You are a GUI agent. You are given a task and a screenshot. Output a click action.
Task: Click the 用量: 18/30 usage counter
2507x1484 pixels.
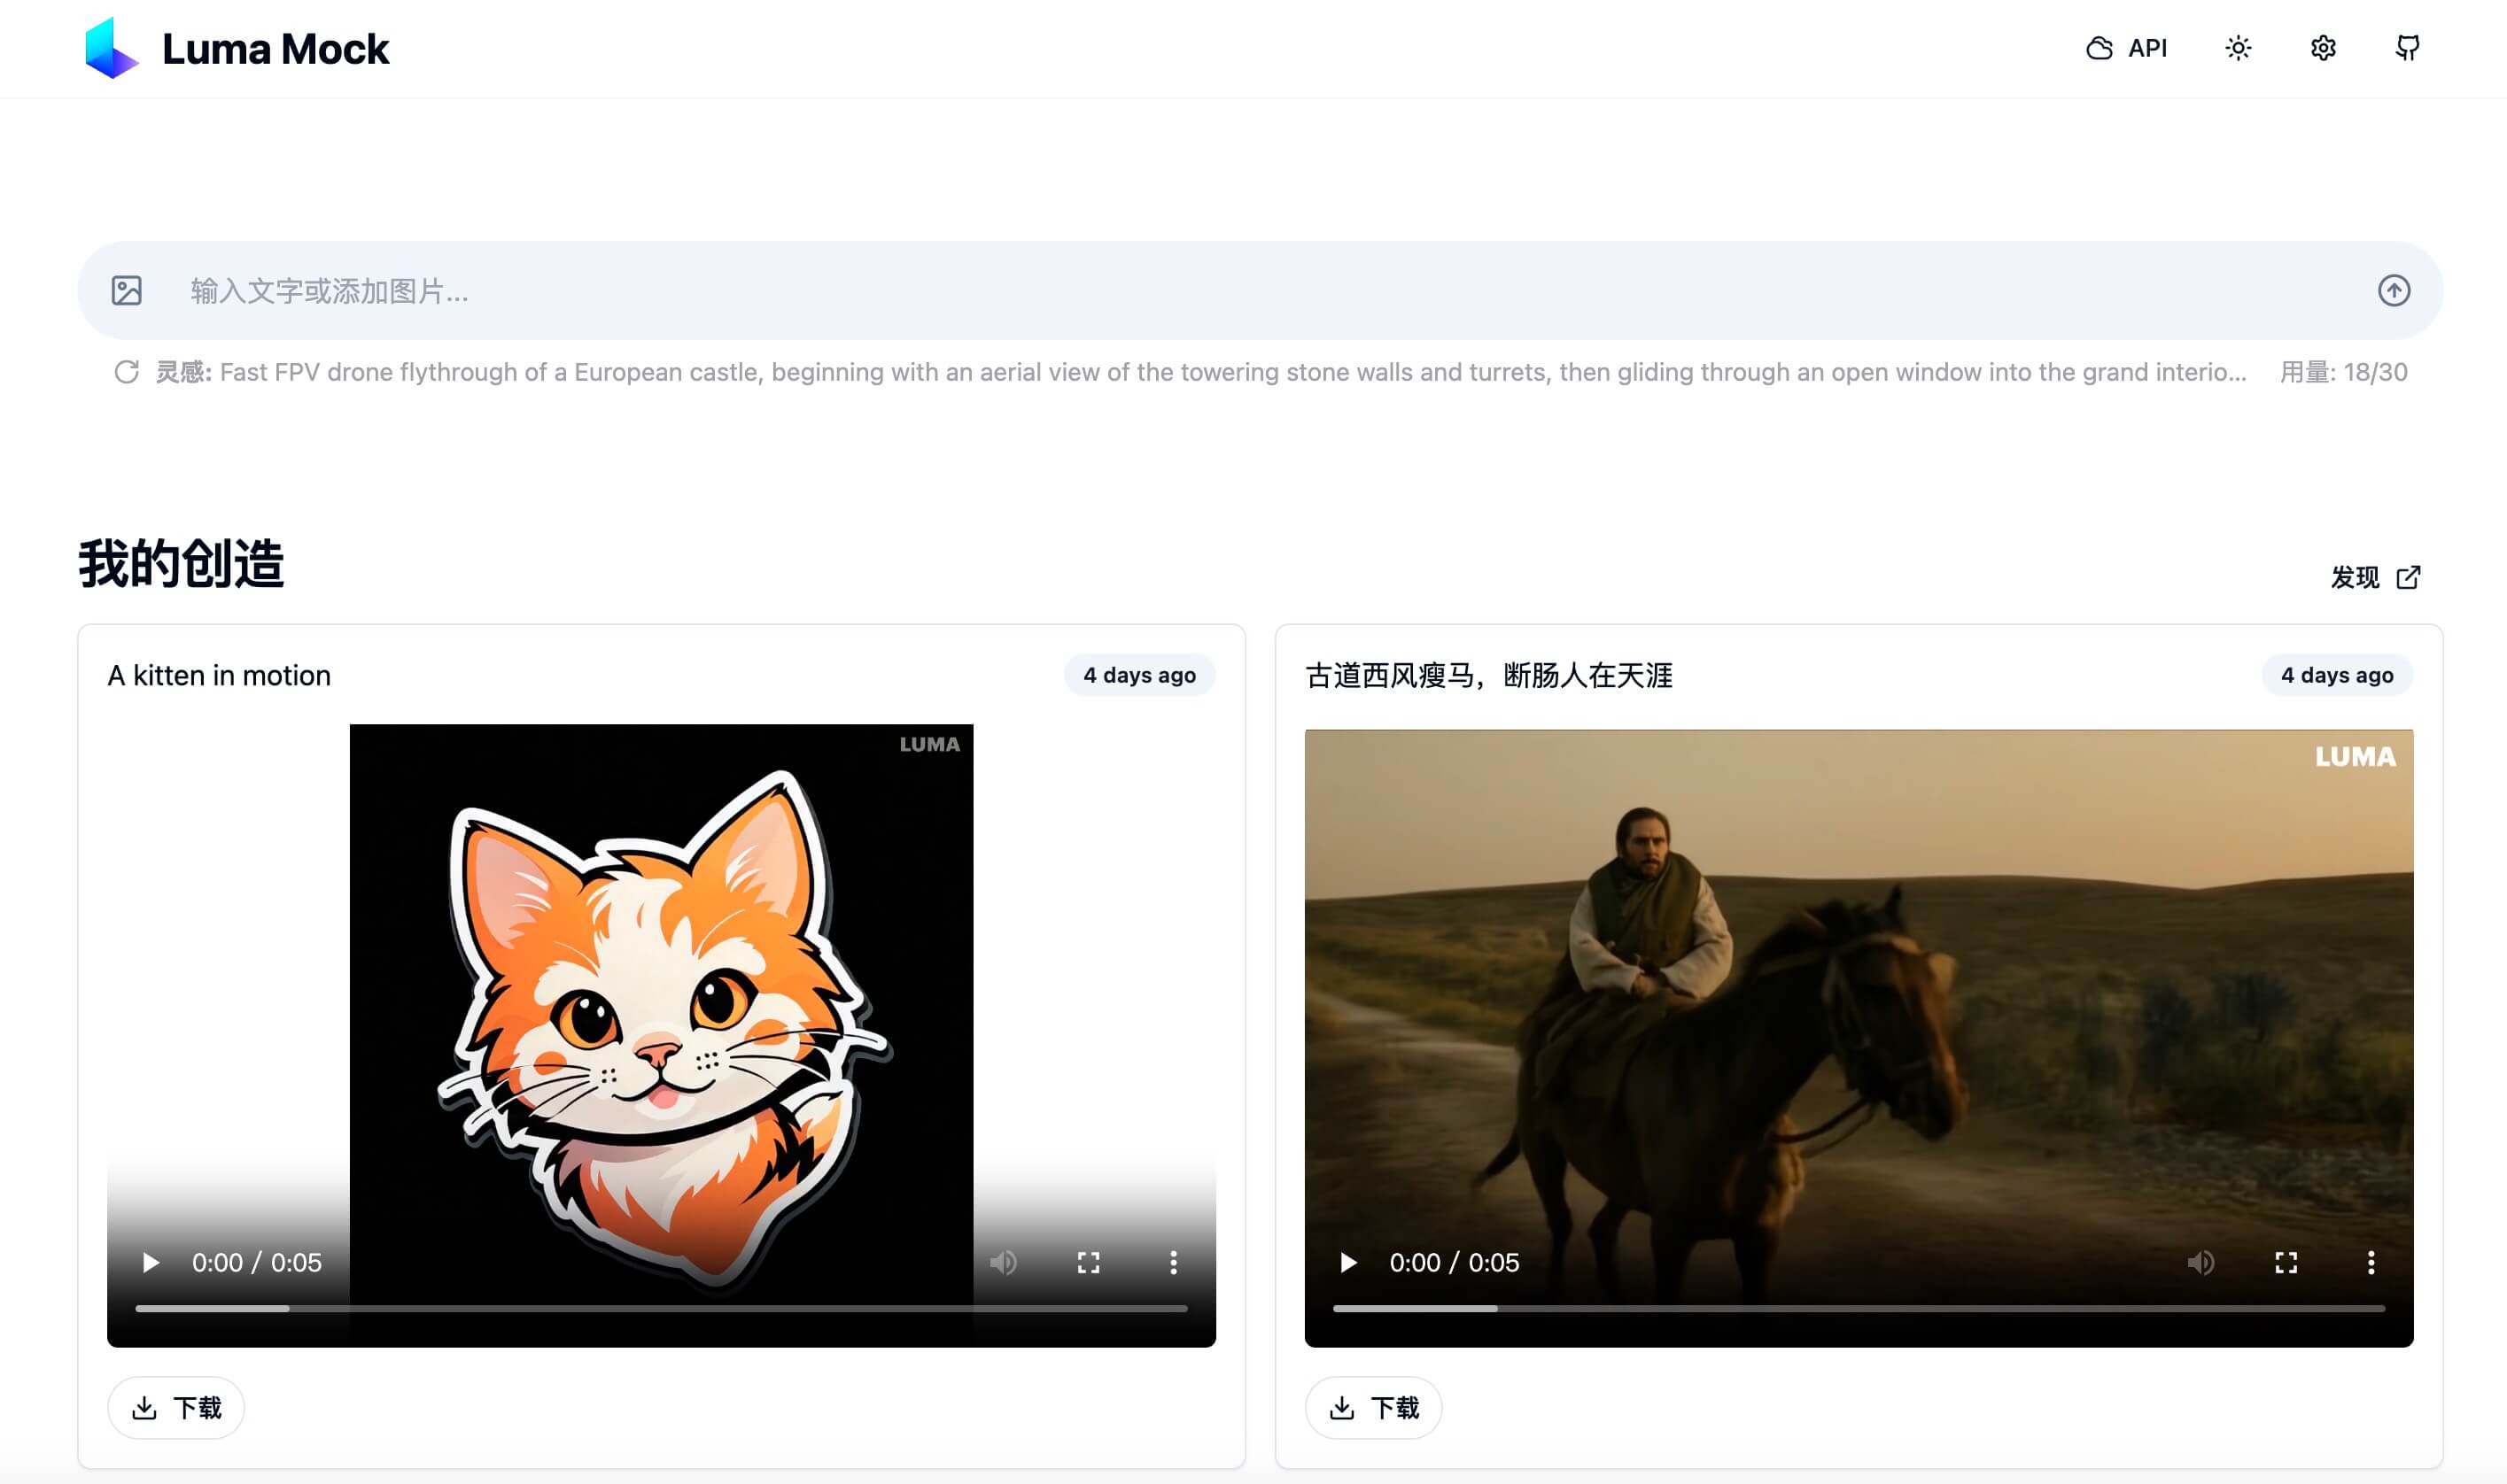(2343, 372)
